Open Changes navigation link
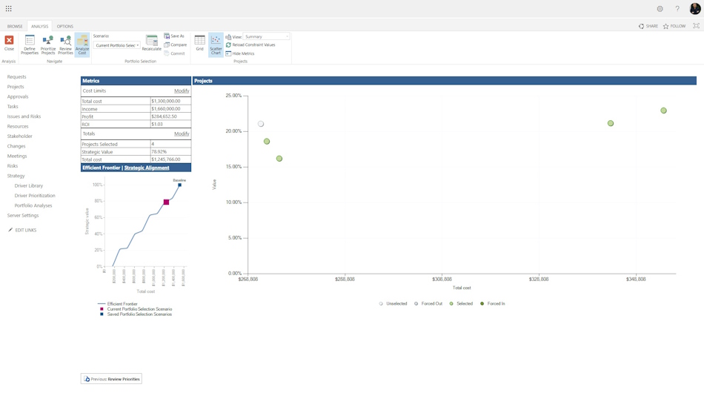Viewport: 704px width, 396px height. pyautogui.click(x=16, y=146)
